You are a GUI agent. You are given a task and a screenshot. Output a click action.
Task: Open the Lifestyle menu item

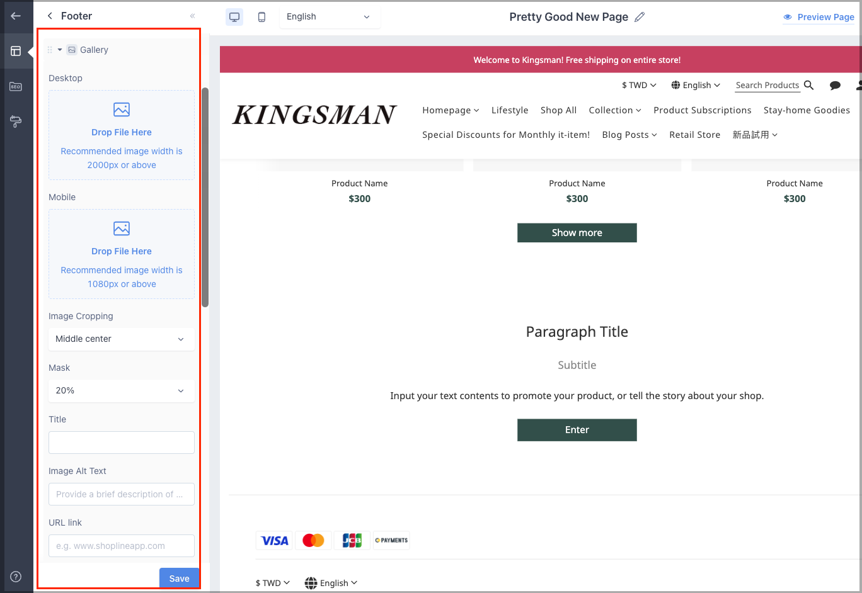pos(510,110)
